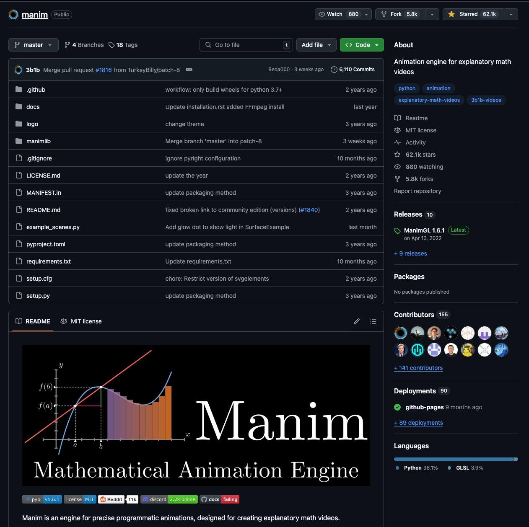Screen dimensions: 529x527
Task: Click green check deployment status icon
Action: click(397, 407)
